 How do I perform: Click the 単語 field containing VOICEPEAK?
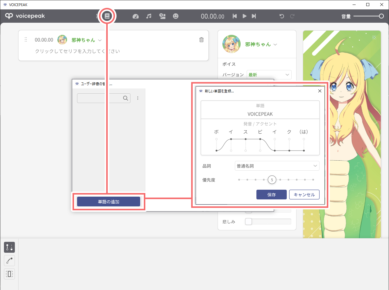pos(260,114)
